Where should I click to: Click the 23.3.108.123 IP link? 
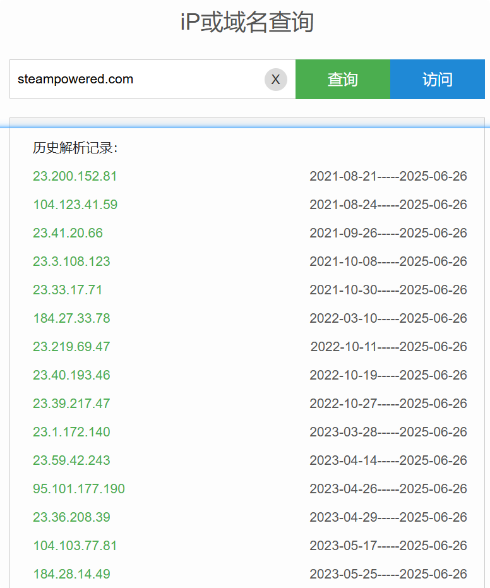pos(71,261)
